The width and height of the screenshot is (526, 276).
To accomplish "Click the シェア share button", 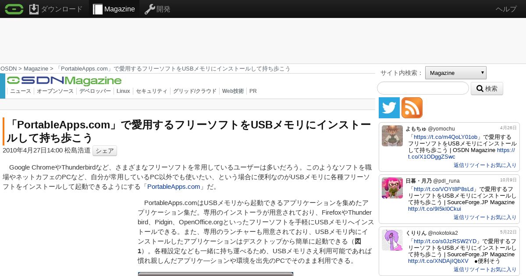I will (105, 151).
